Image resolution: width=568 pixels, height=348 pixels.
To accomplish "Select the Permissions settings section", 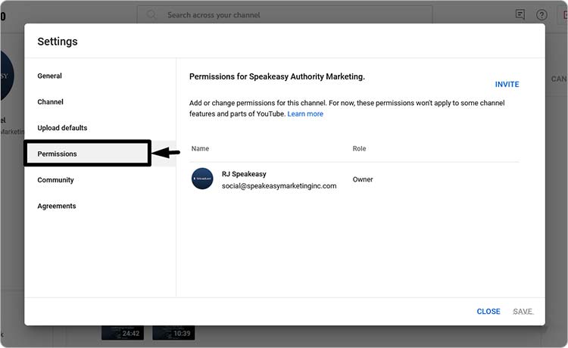I will [58, 154].
